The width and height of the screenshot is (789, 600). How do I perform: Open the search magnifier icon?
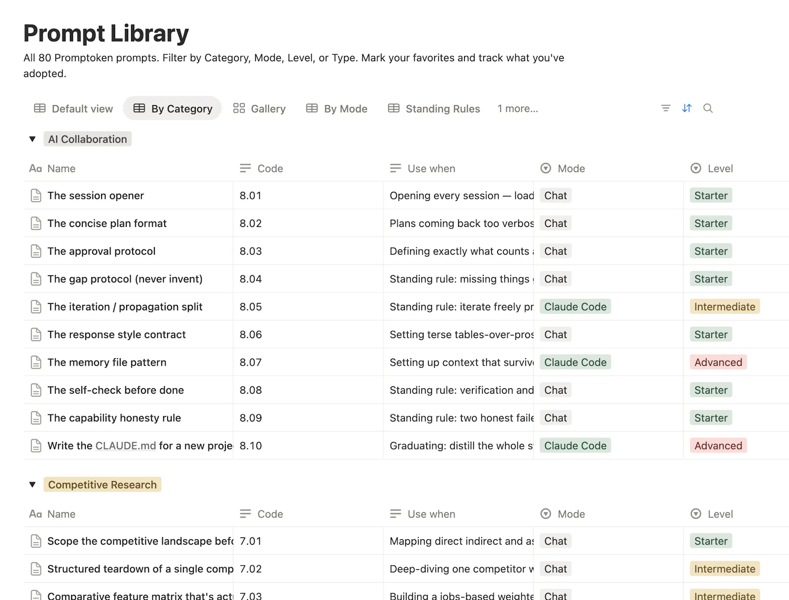(x=708, y=108)
